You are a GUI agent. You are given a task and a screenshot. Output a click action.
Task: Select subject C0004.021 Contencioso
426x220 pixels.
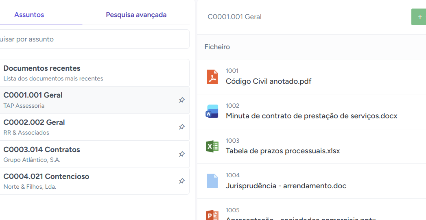click(x=94, y=181)
